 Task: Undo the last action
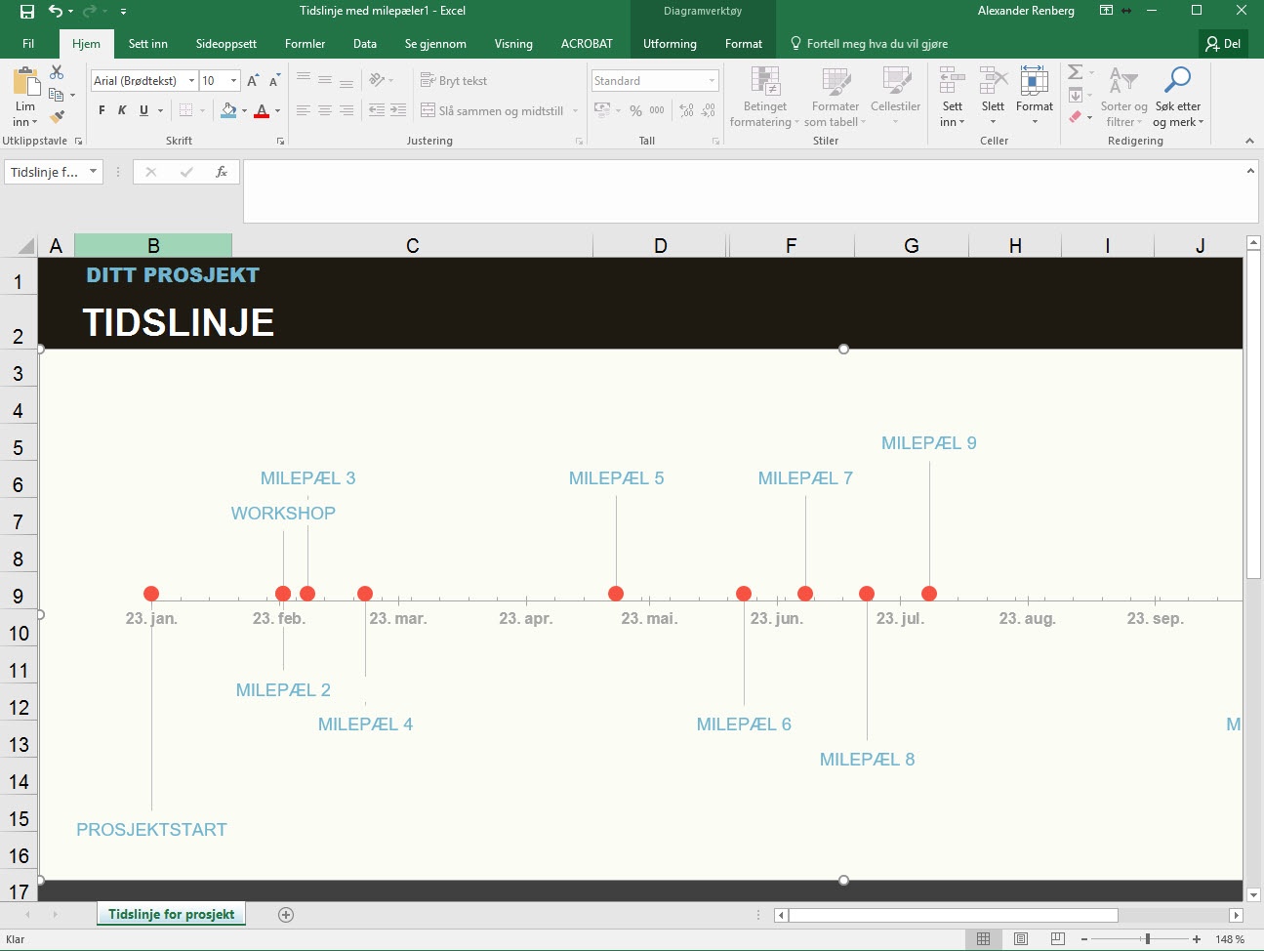tap(55, 11)
